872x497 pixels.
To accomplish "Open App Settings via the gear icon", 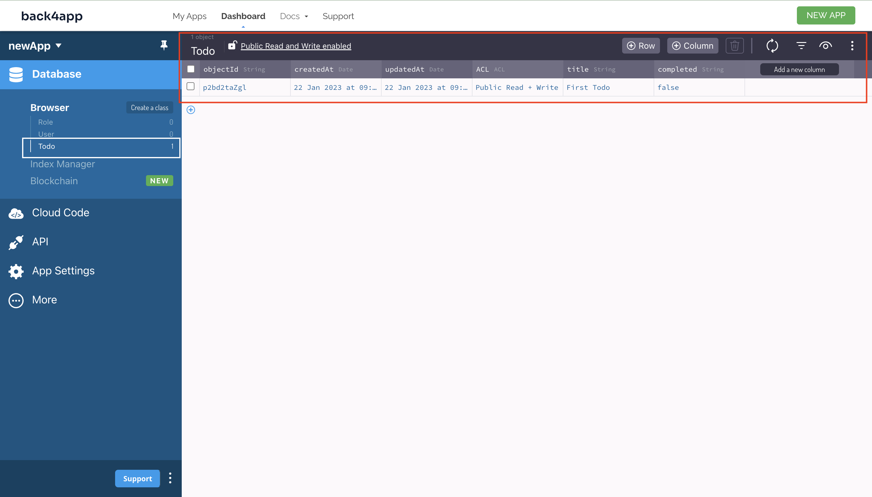I will click(x=15, y=271).
